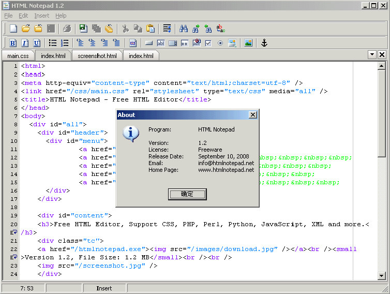Click Insert mode in status bar
The height and width of the screenshot is (294, 390).
pos(104,288)
